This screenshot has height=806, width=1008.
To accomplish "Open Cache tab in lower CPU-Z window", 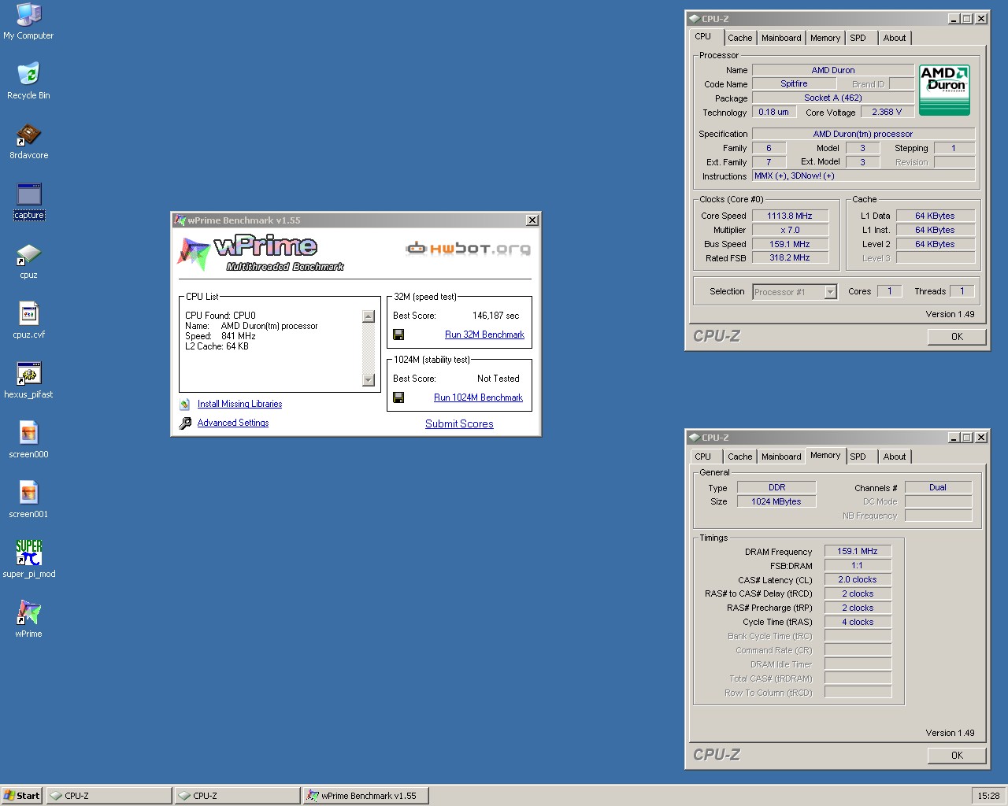I will (x=739, y=457).
